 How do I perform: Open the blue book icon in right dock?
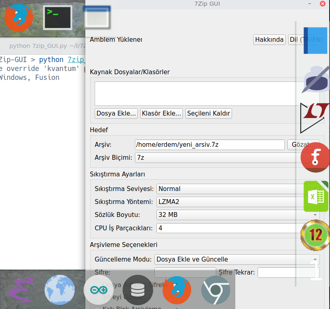315,41
